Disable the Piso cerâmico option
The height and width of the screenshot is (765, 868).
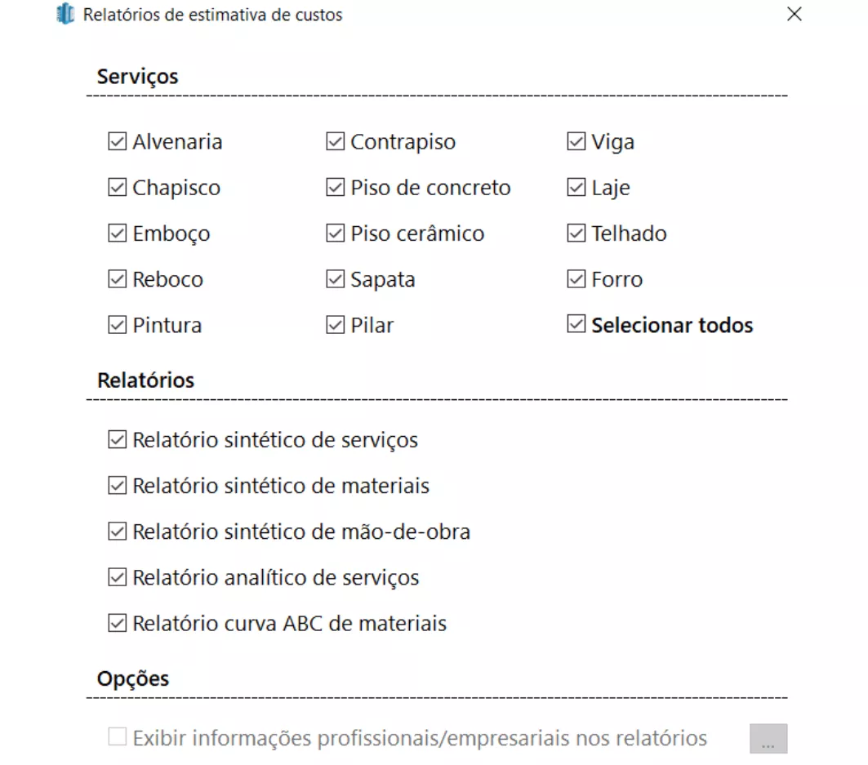point(335,234)
